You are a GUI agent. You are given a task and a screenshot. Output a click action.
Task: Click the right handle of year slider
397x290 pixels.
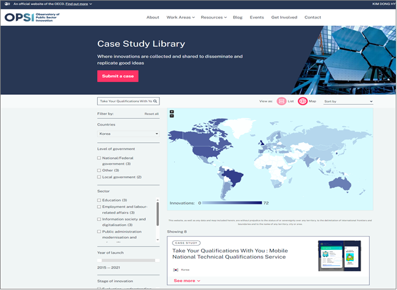(x=157, y=260)
